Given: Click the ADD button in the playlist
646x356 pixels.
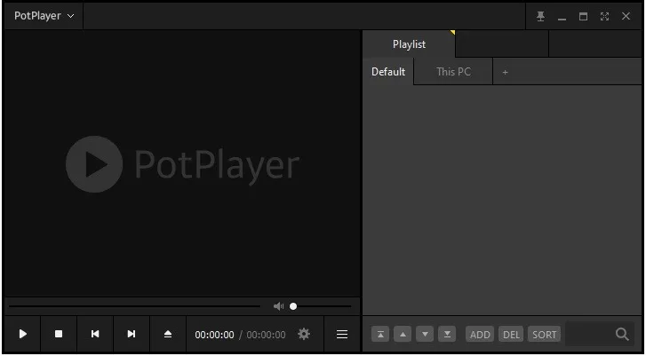Looking at the screenshot, I should (480, 334).
